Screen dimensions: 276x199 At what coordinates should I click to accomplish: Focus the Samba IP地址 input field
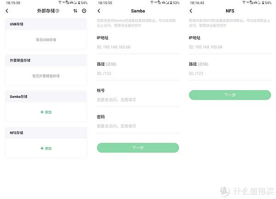pos(138,47)
